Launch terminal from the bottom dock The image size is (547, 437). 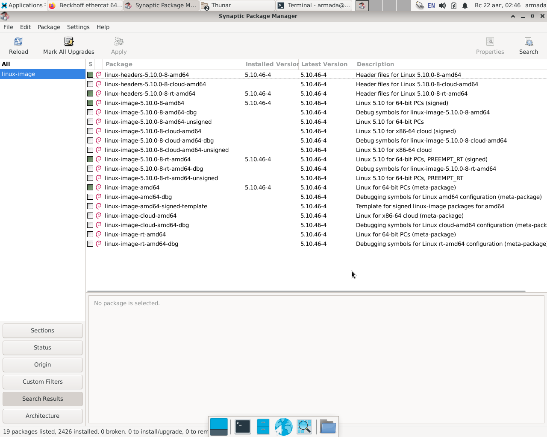(243, 426)
